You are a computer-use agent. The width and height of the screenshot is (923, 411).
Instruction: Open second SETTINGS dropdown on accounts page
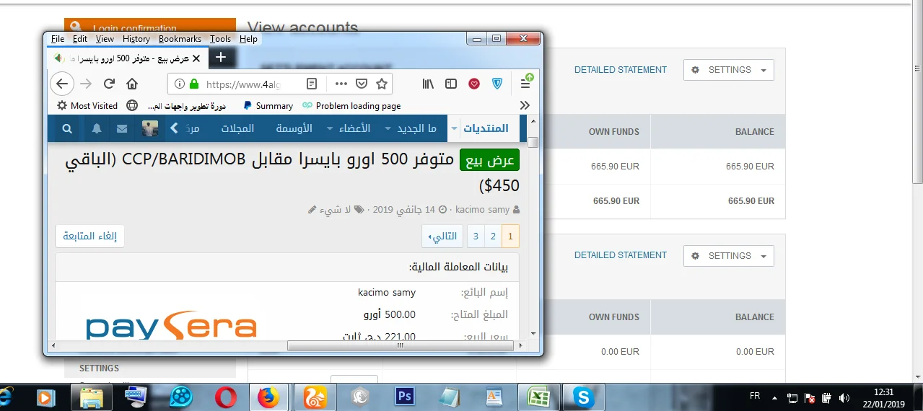(x=728, y=256)
